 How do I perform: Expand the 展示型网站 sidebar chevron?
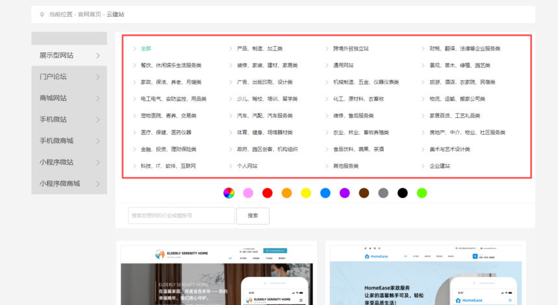pyautogui.click(x=98, y=56)
